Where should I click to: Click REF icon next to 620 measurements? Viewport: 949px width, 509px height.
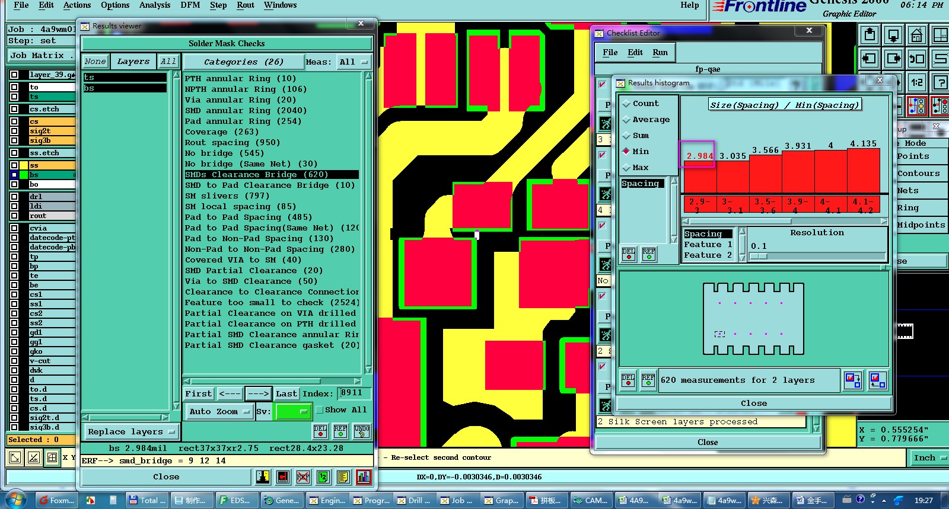(x=648, y=380)
